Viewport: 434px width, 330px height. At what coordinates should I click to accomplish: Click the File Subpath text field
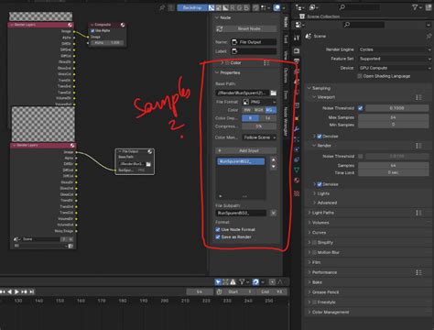pos(241,213)
